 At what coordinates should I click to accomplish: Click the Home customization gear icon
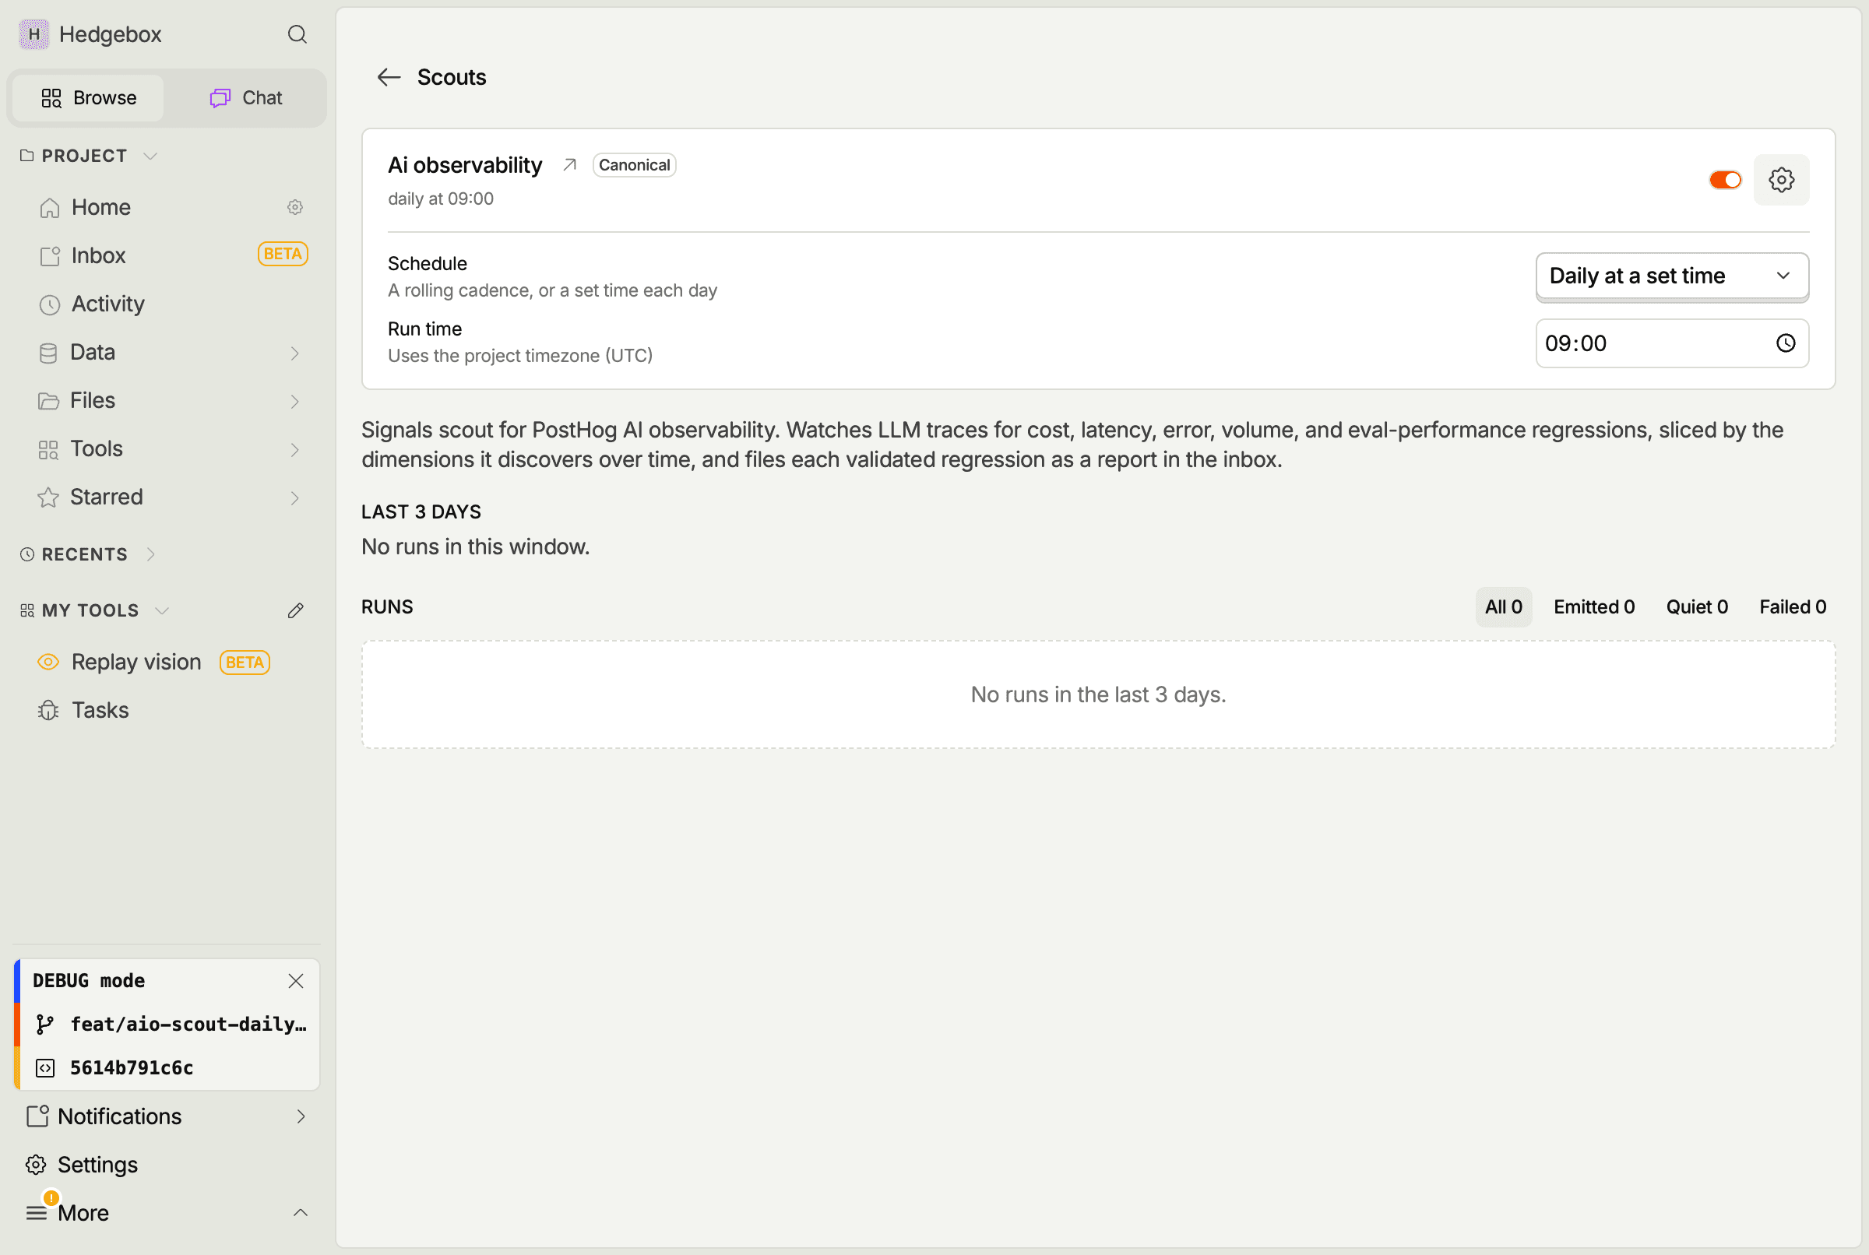(x=295, y=207)
